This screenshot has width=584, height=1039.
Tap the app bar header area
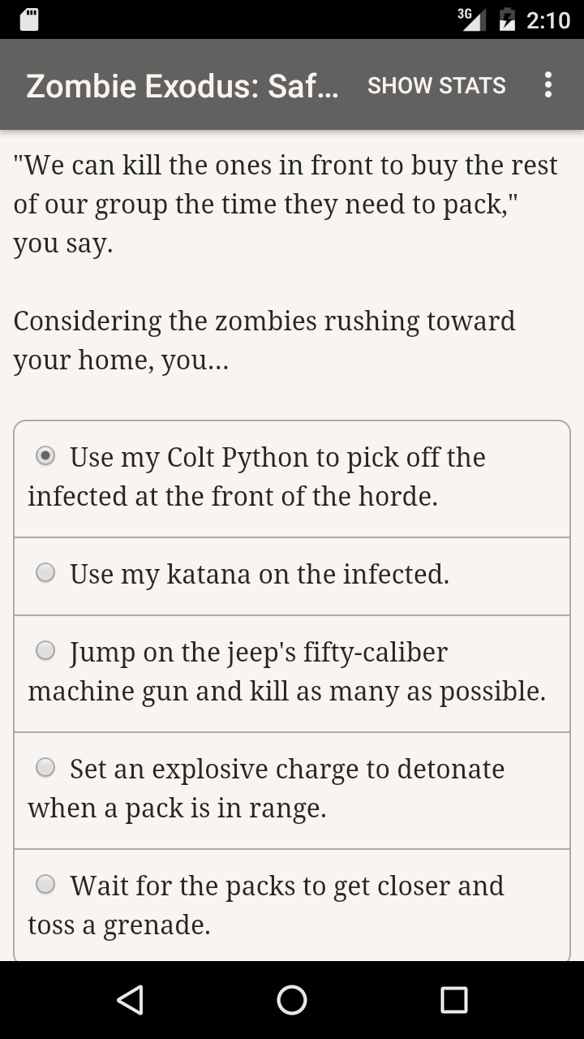pos(292,84)
